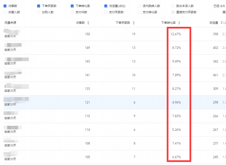Sort by 浏览量 column arrows
Image resolution: width=226 pixels, height=165 pixels.
222,23
